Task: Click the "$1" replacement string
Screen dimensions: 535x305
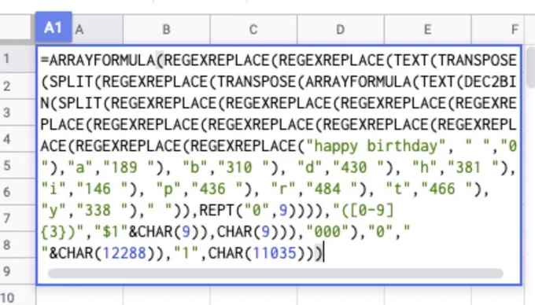Action: pos(111,232)
